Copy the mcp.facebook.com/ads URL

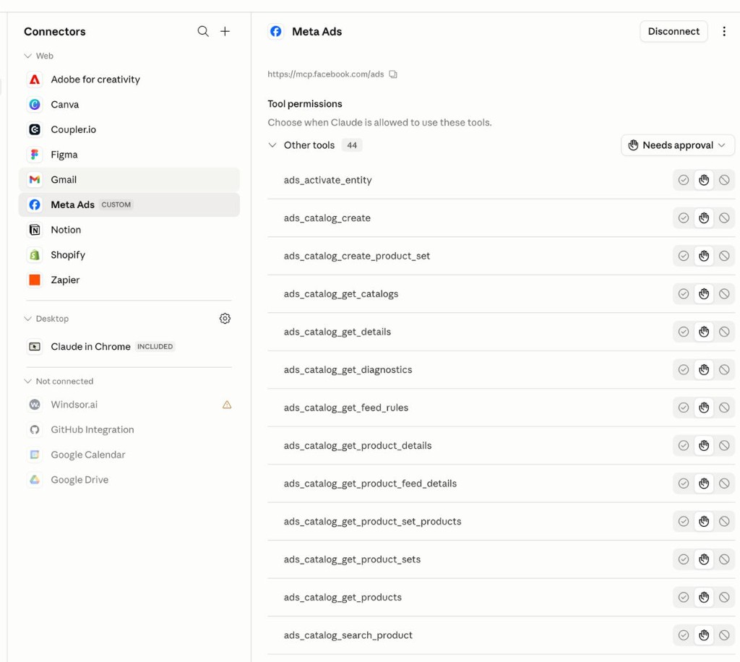(x=393, y=74)
